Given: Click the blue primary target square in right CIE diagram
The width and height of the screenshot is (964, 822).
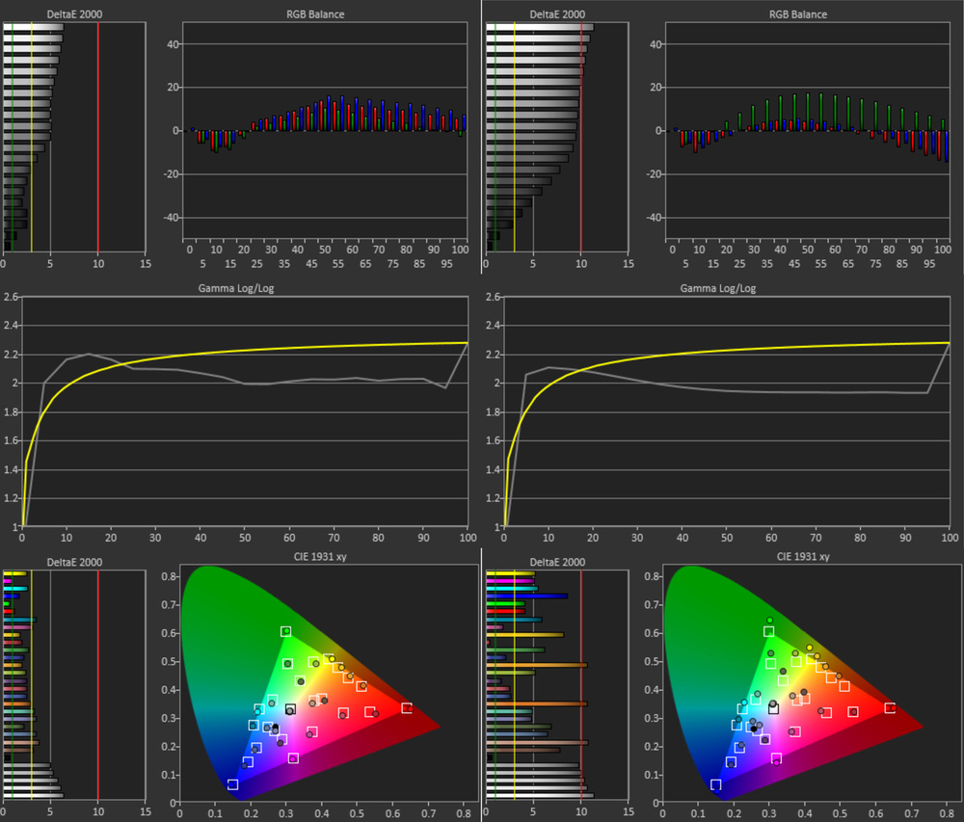Looking at the screenshot, I should (714, 783).
